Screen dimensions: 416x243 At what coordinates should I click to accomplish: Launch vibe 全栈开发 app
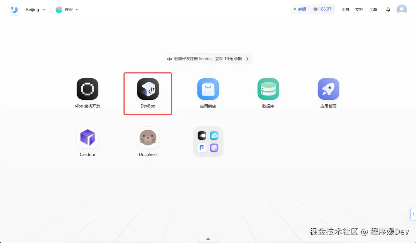[x=87, y=89]
